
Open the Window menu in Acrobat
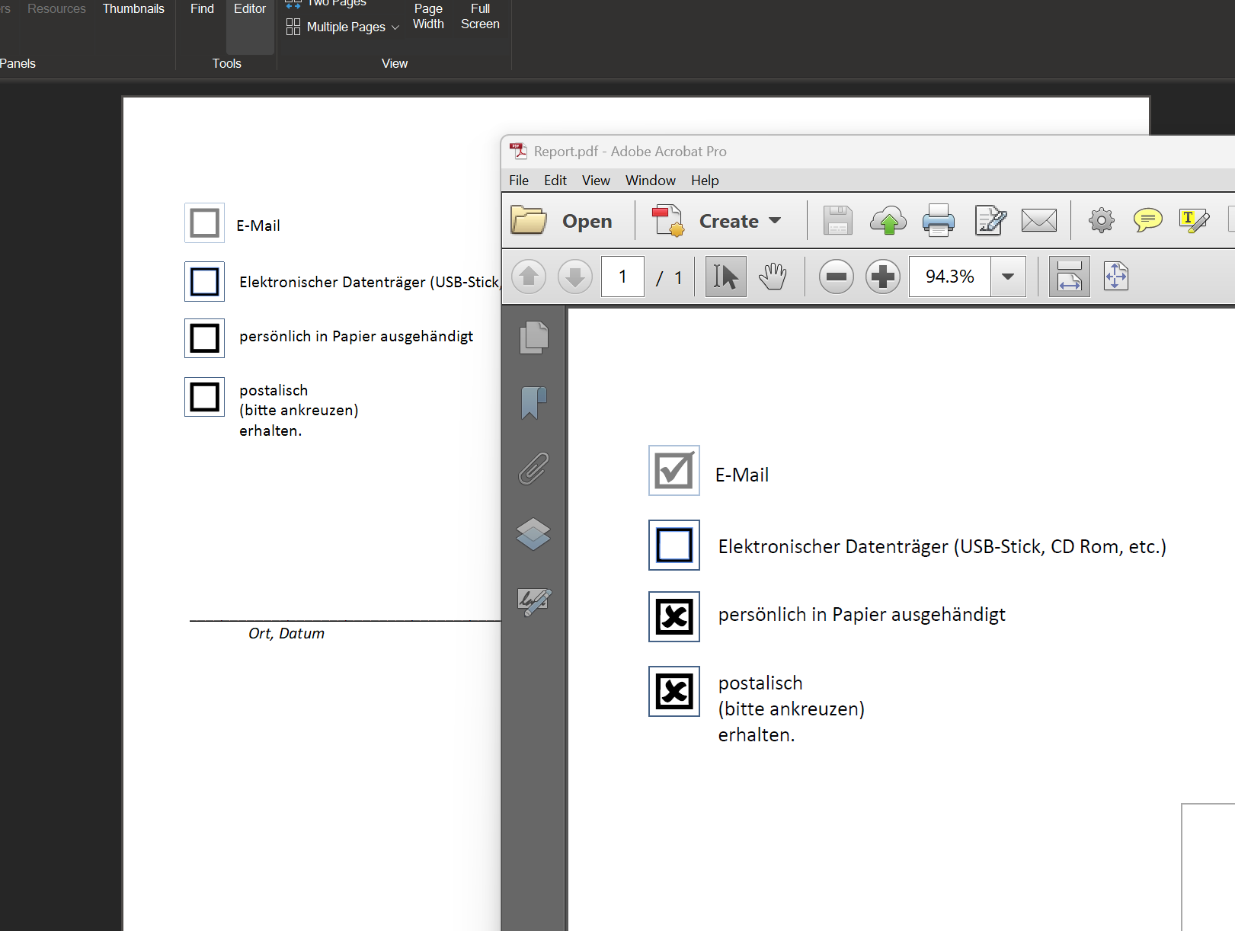click(651, 181)
